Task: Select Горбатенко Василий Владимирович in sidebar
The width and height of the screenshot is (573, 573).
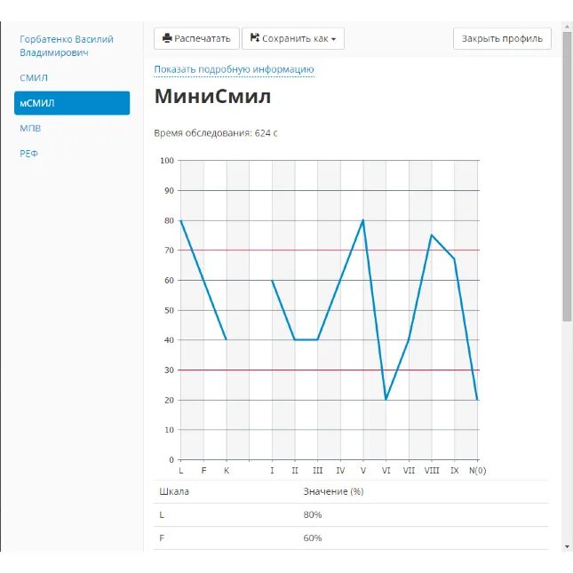Action: tap(67, 45)
